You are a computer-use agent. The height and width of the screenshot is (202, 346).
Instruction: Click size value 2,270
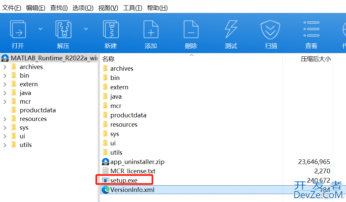322,171
